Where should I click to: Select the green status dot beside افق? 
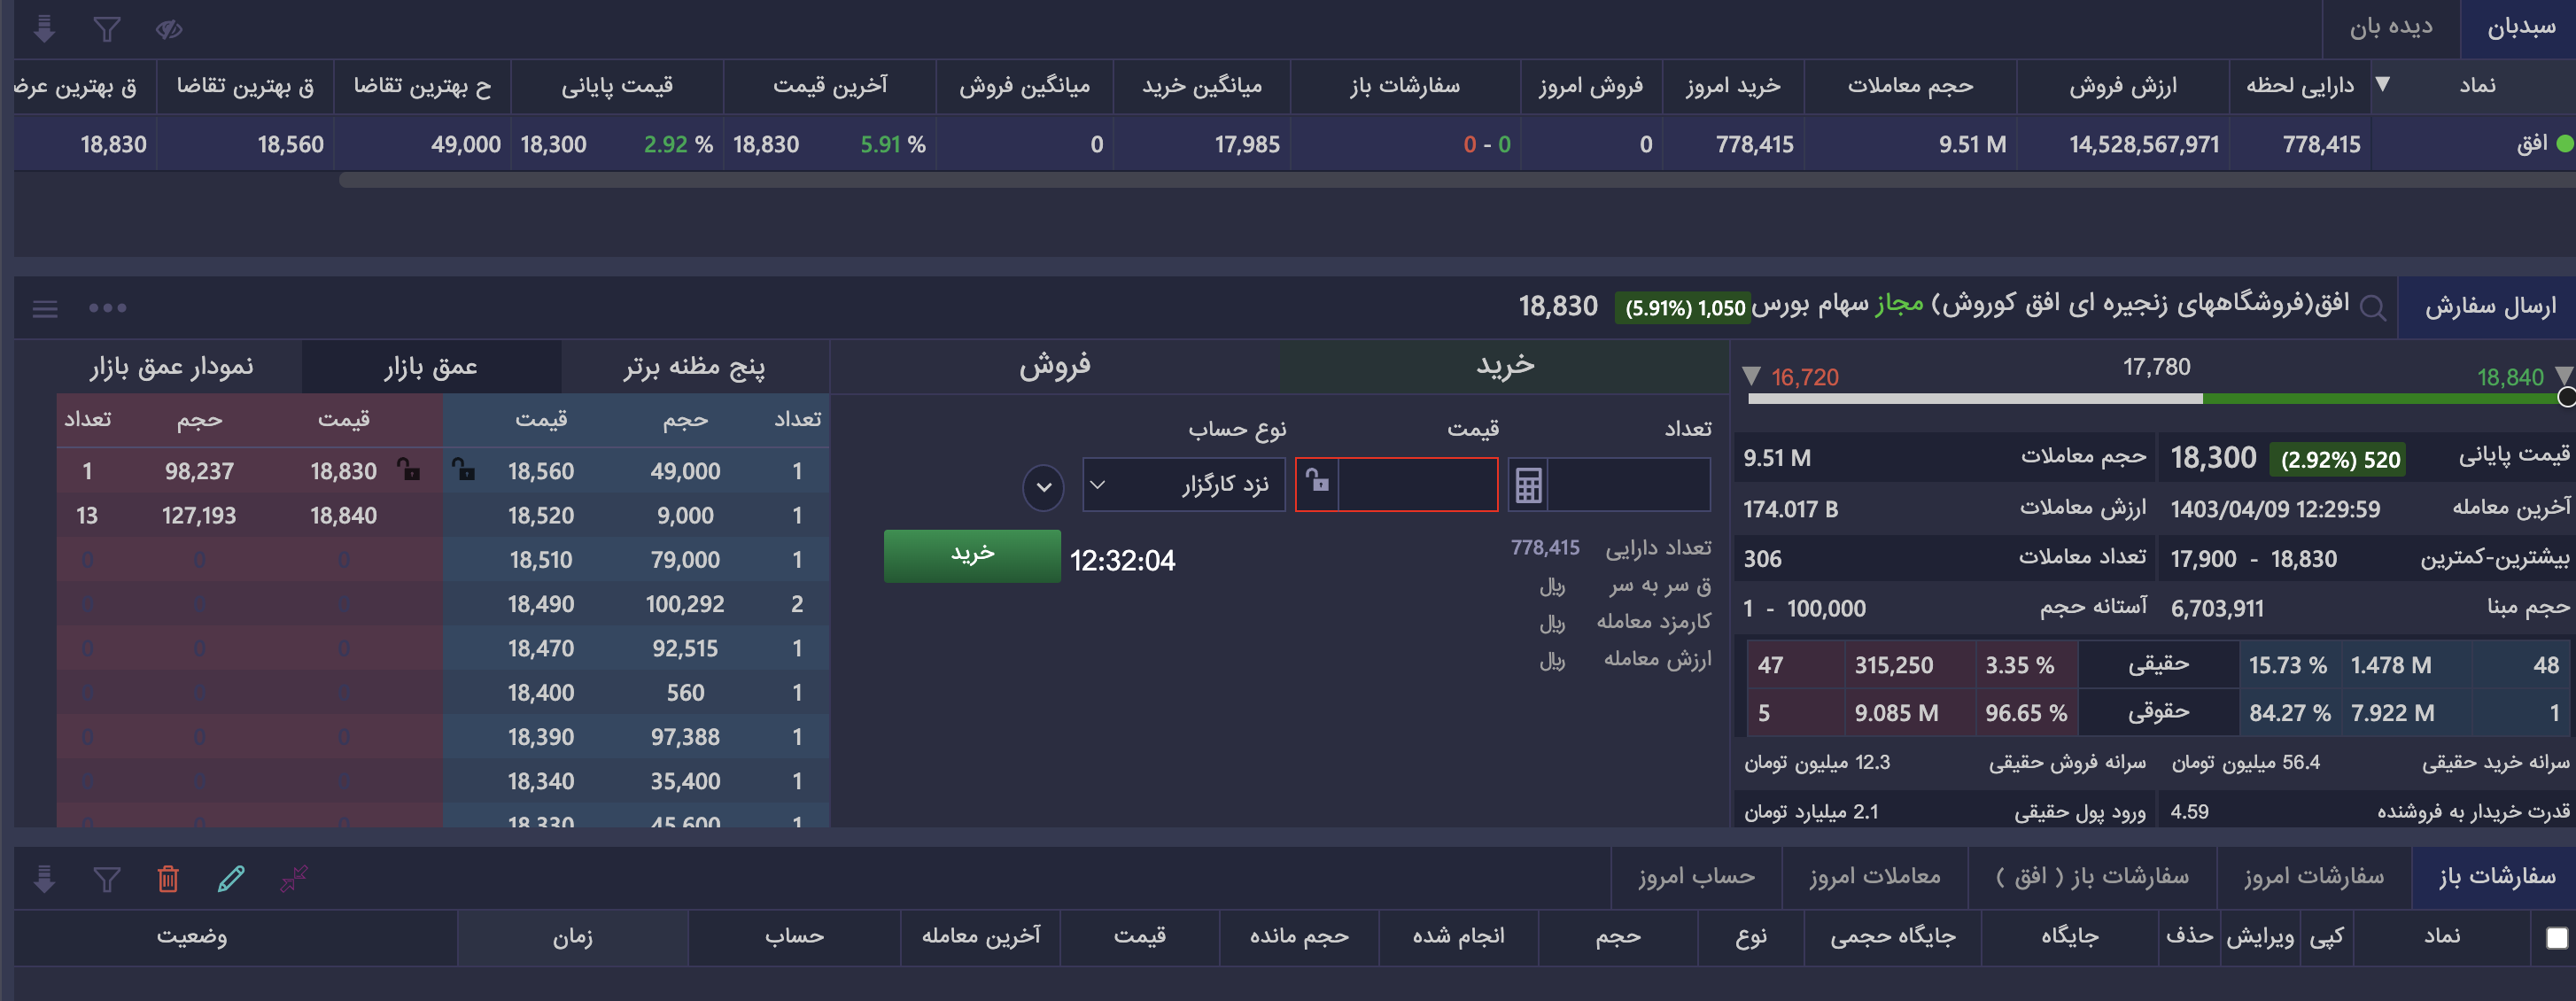click(2565, 144)
